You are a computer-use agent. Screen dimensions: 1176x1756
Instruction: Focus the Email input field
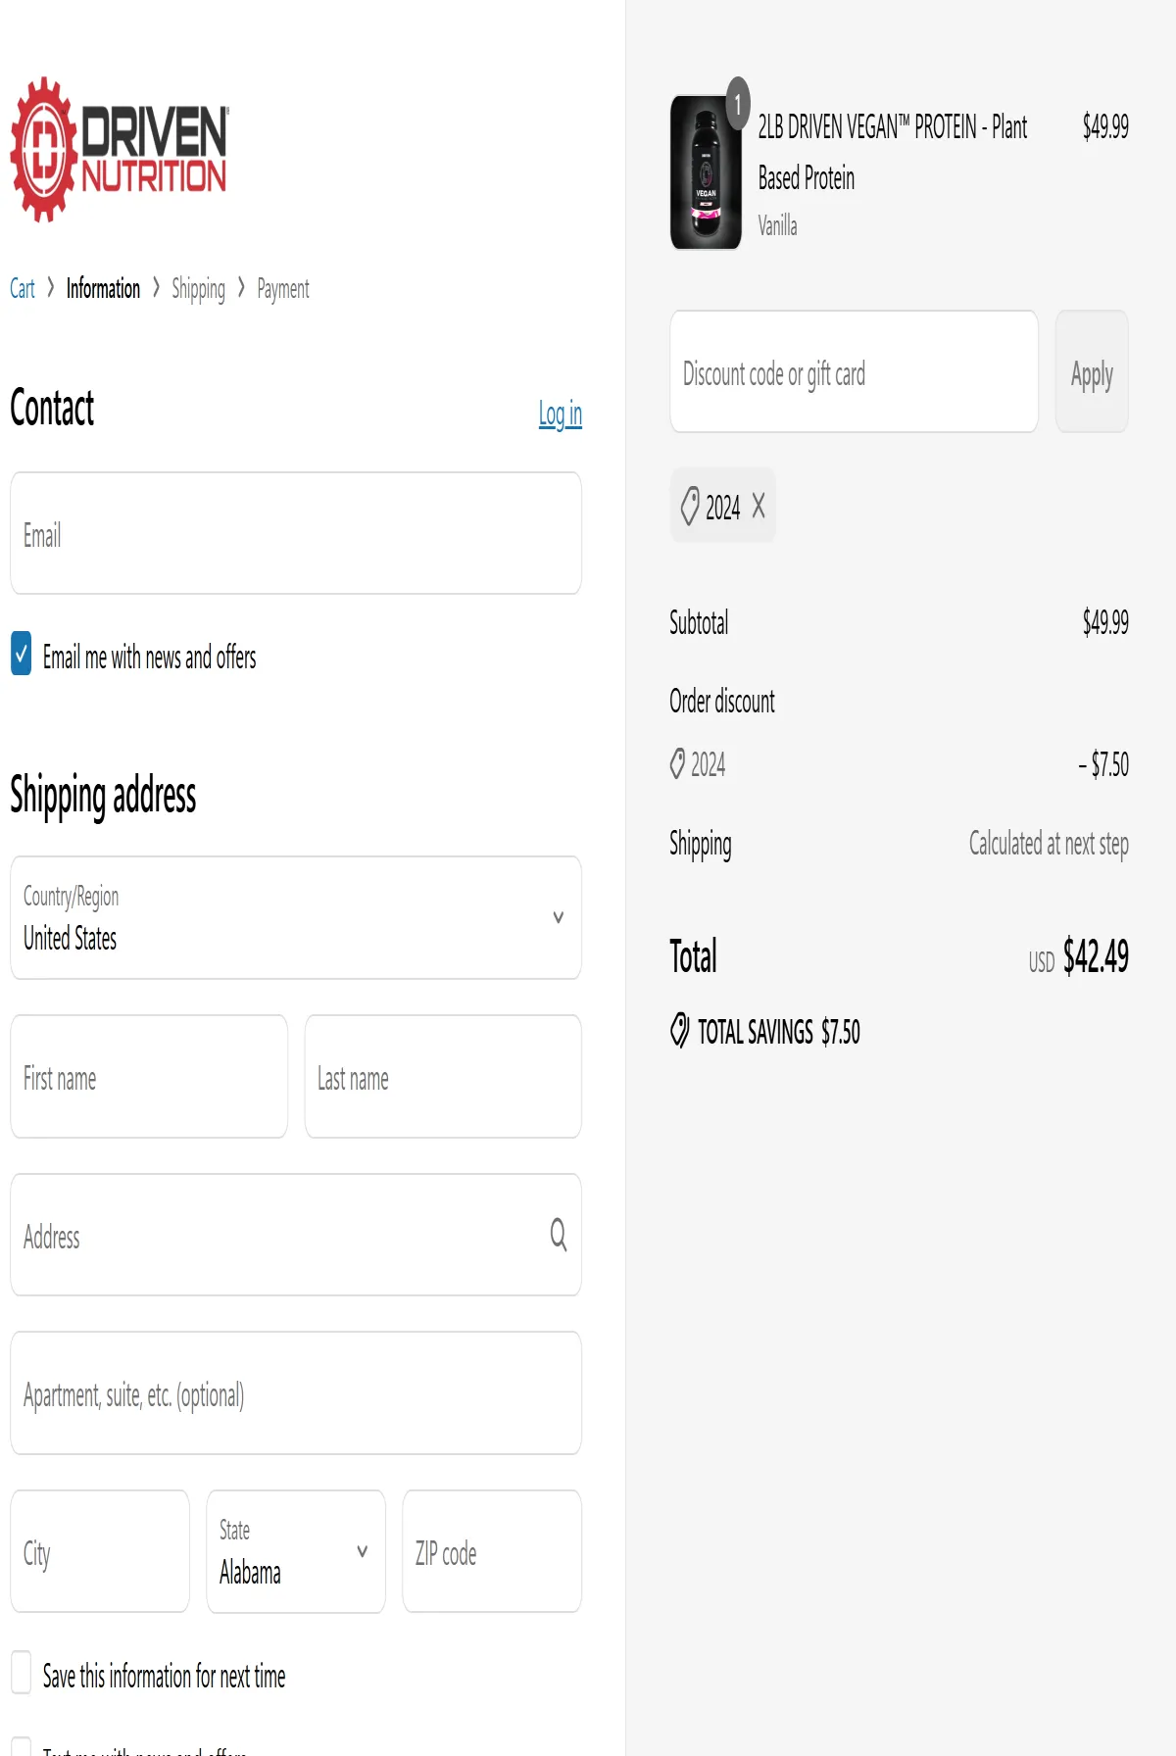point(296,533)
